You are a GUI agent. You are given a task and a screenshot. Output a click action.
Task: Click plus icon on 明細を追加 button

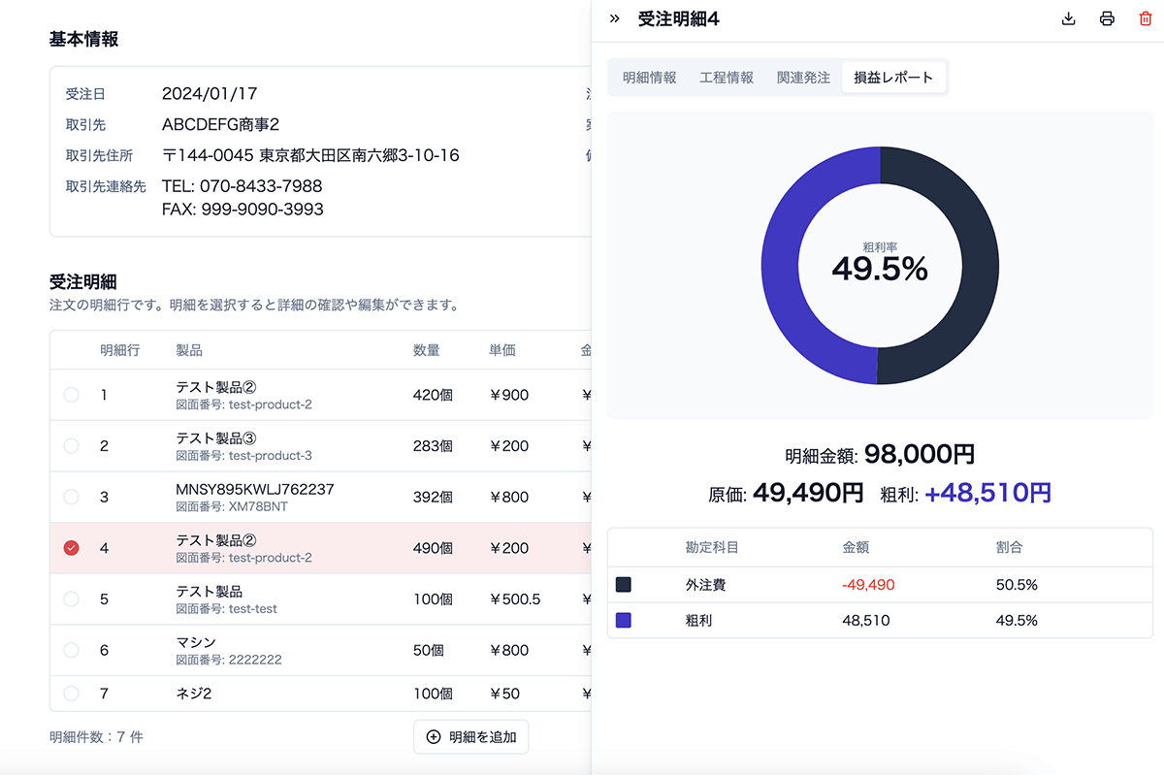pyautogui.click(x=434, y=737)
